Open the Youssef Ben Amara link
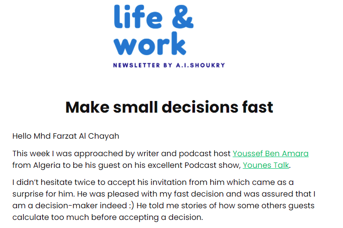This screenshot has width=343, height=228. point(270,153)
